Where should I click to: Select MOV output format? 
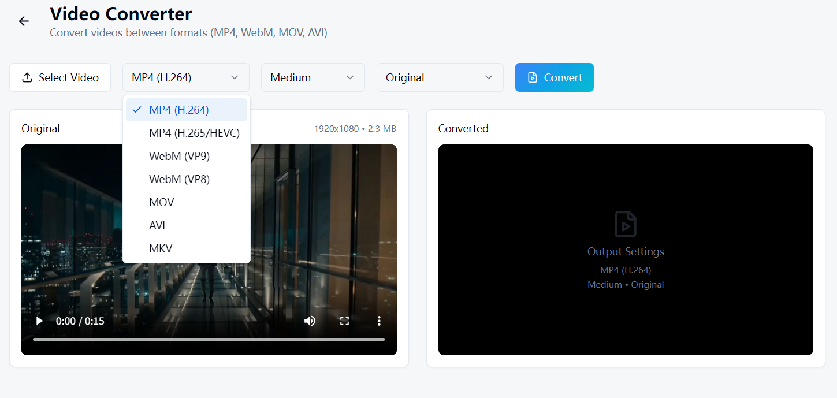click(187, 202)
